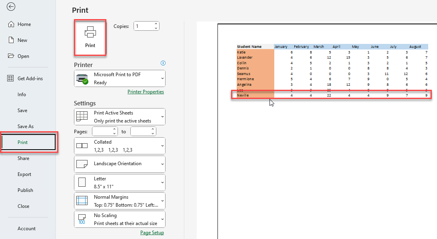
Task: Click the Microsoft Print to PDF printer icon
Action: tap(82, 79)
